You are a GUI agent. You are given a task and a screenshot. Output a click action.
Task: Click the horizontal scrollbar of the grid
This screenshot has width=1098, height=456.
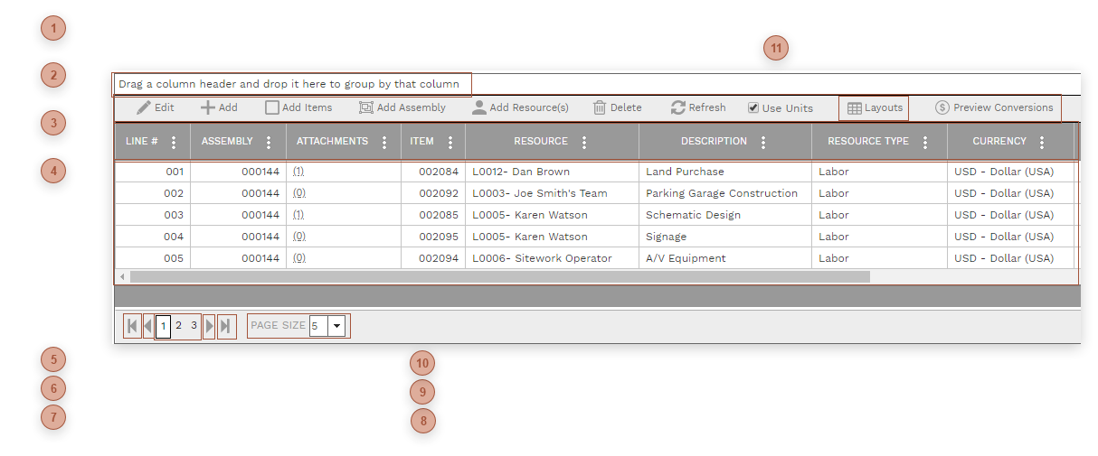tap(499, 276)
